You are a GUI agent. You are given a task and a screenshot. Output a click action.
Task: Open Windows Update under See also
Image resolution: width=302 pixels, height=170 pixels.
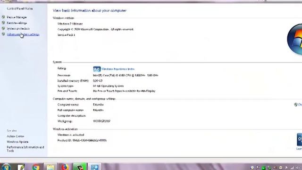pos(17,142)
